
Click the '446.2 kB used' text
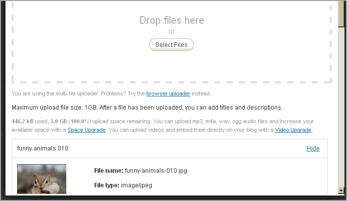tap(29, 121)
